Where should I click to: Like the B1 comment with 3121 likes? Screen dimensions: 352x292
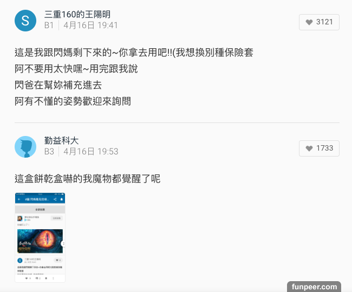pyautogui.click(x=319, y=22)
